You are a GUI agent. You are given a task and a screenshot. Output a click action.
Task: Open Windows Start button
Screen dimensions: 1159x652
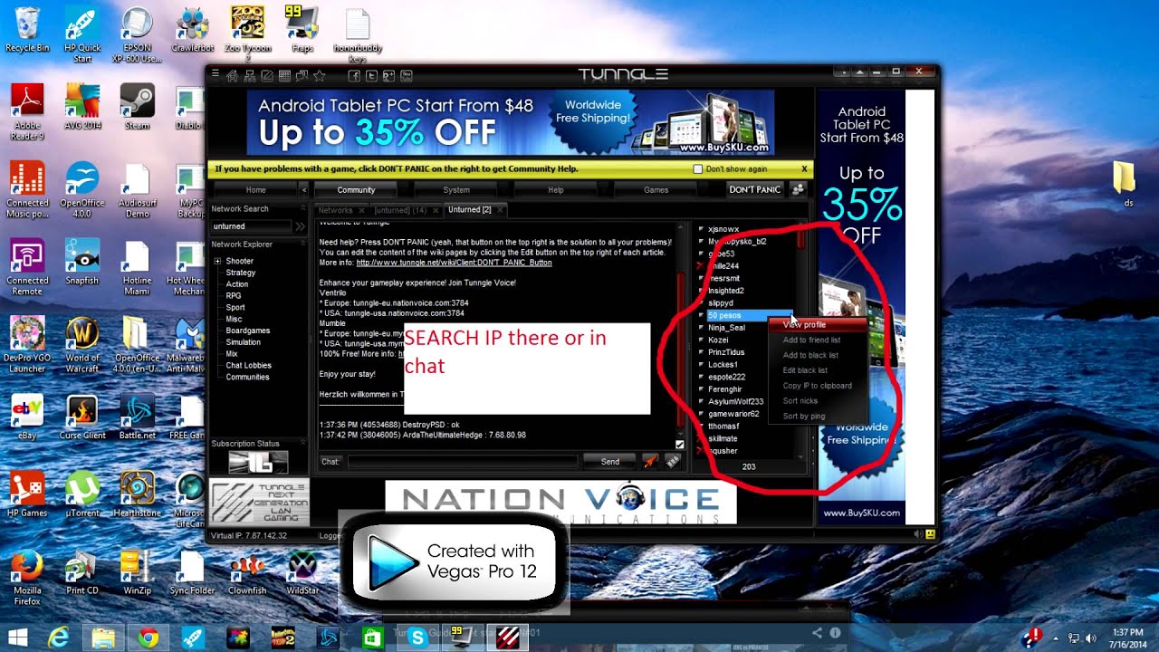click(17, 638)
